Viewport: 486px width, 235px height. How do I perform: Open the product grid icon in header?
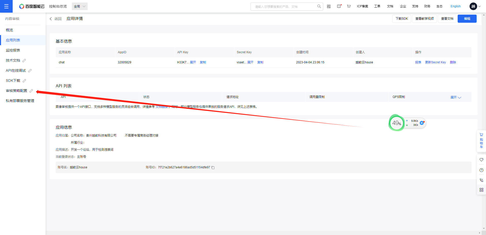click(x=329, y=6)
